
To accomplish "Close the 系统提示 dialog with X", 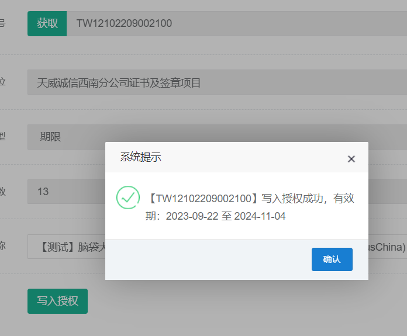I will pyautogui.click(x=351, y=159).
